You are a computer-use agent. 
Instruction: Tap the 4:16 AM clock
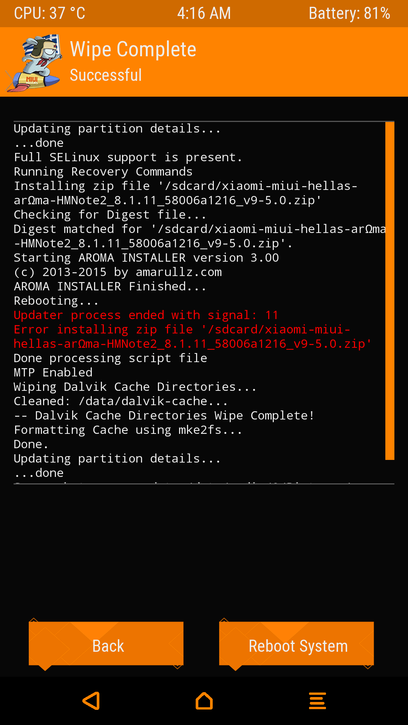(x=204, y=14)
